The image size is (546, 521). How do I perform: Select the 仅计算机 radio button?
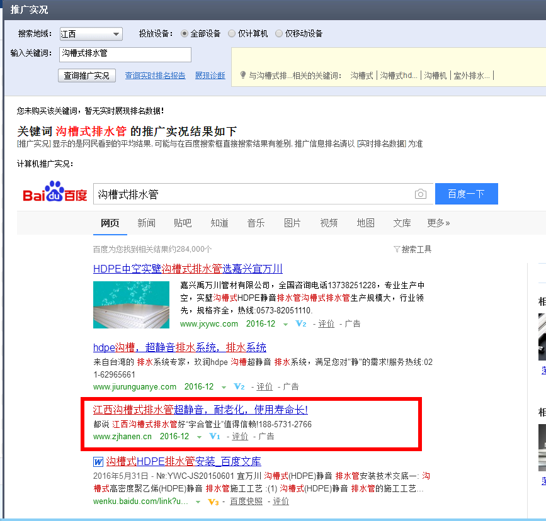click(232, 33)
